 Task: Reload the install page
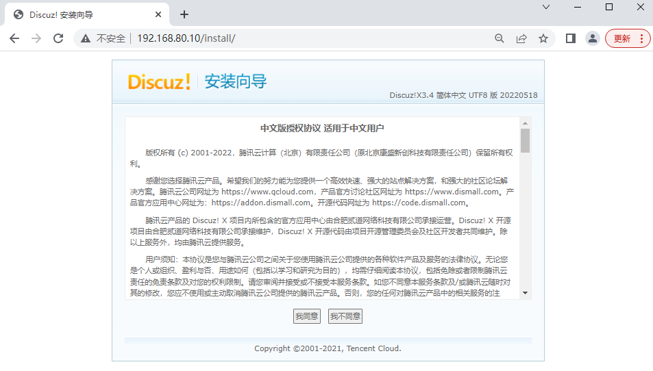point(58,39)
